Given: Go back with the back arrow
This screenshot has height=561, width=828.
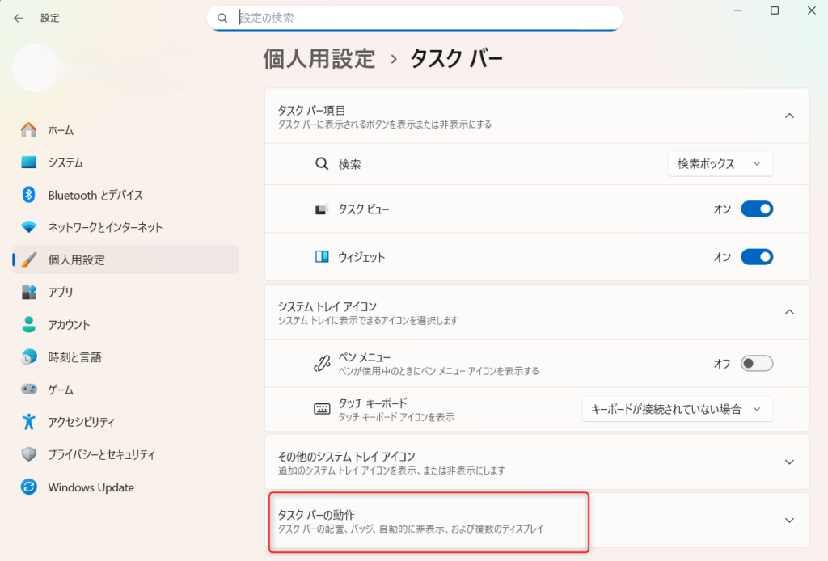Looking at the screenshot, I should click(19, 18).
